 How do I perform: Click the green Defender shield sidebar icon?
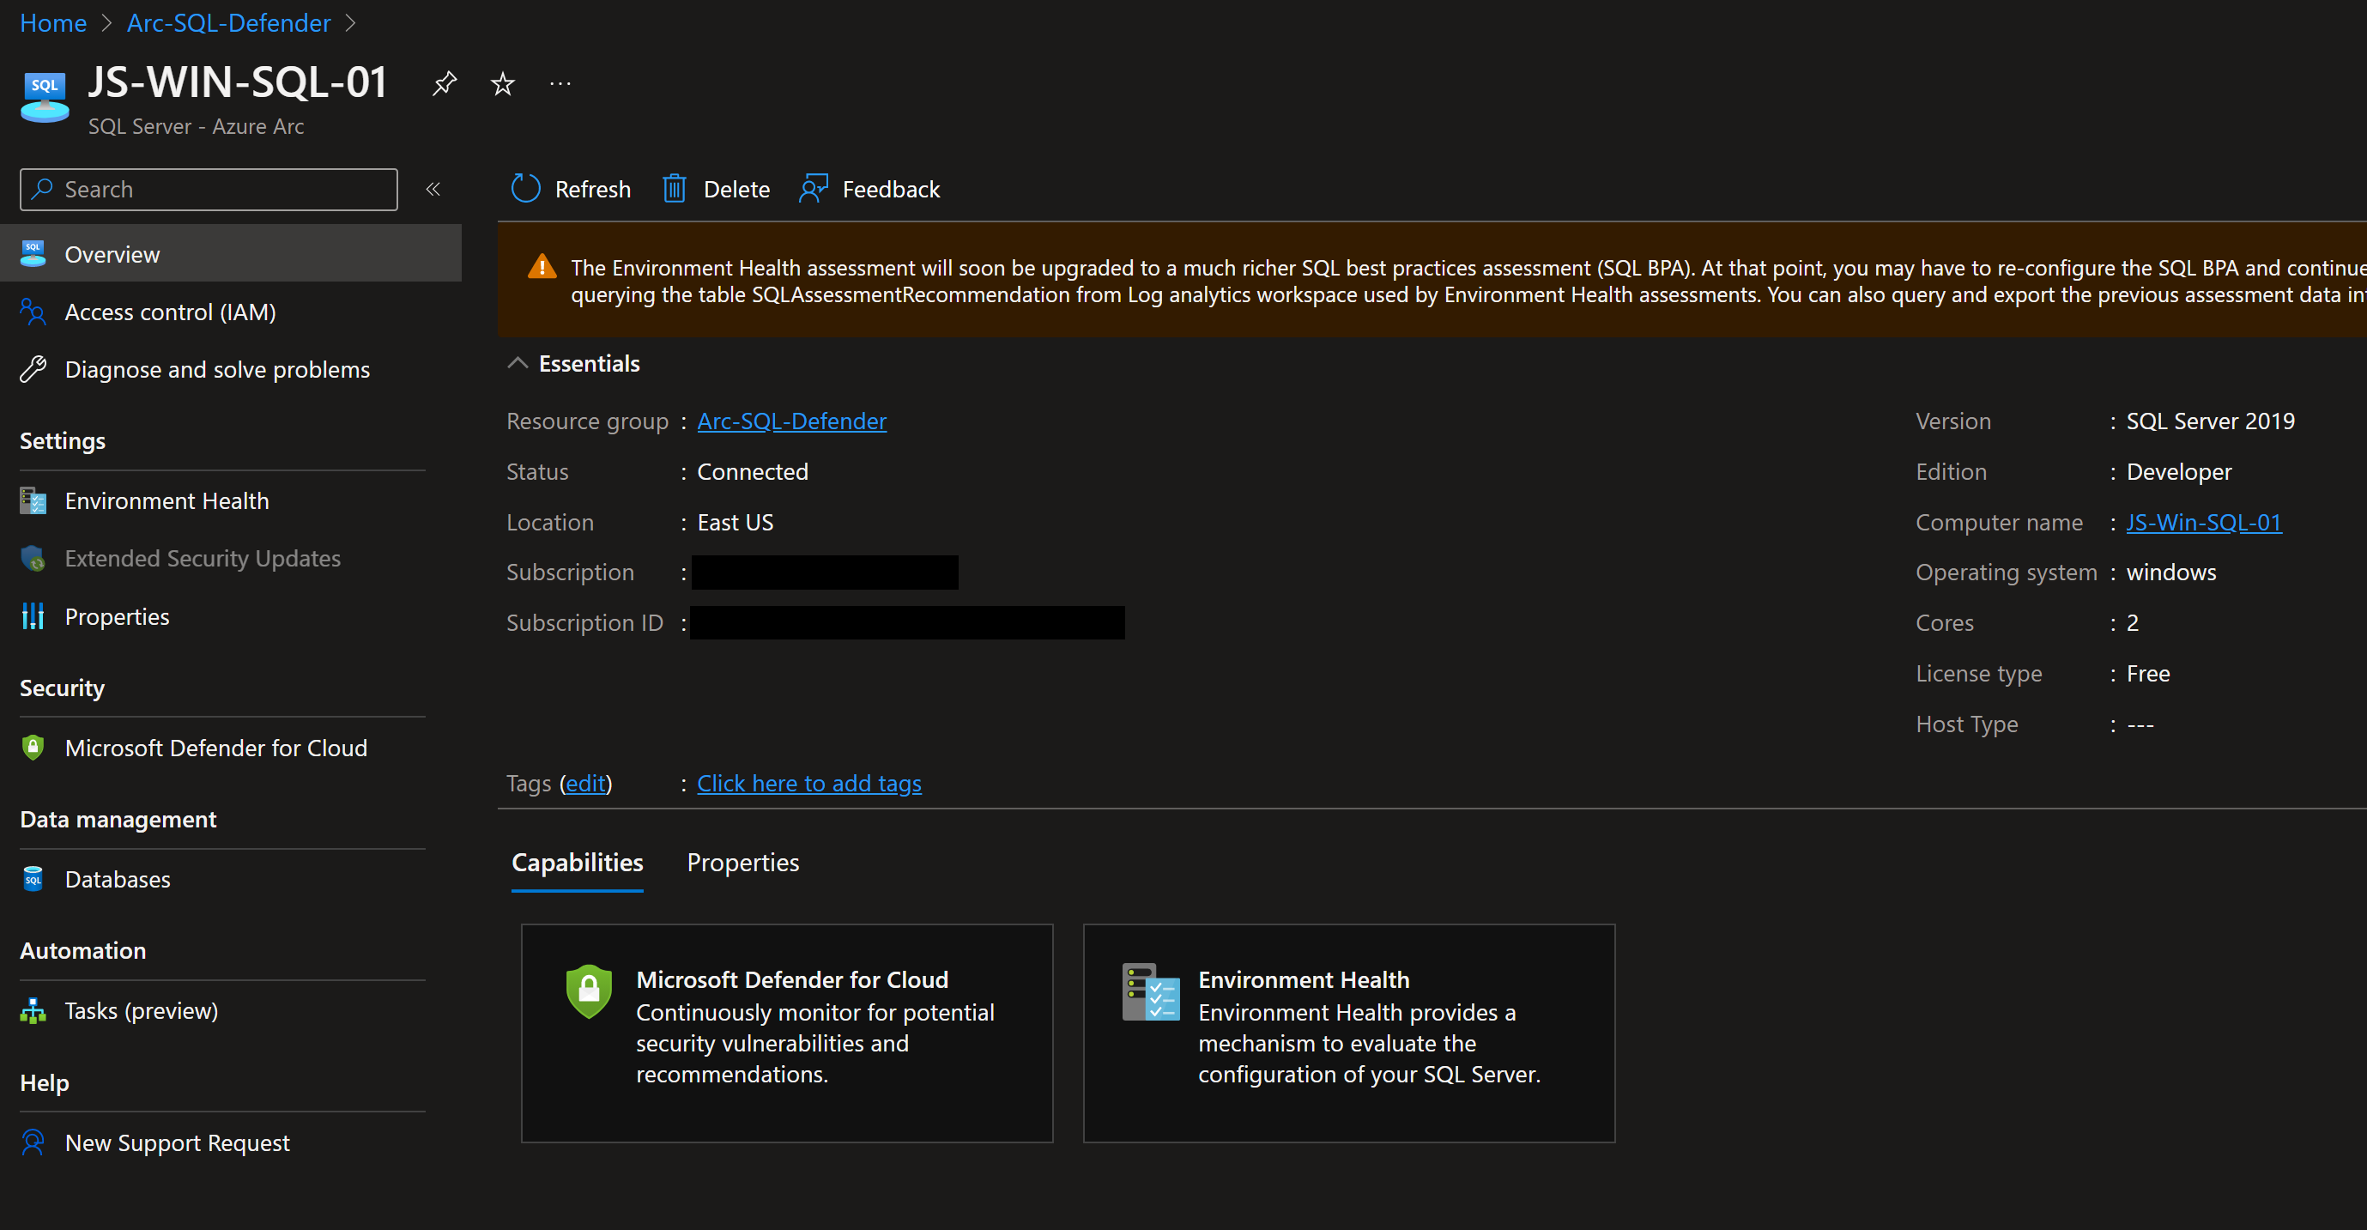click(33, 748)
